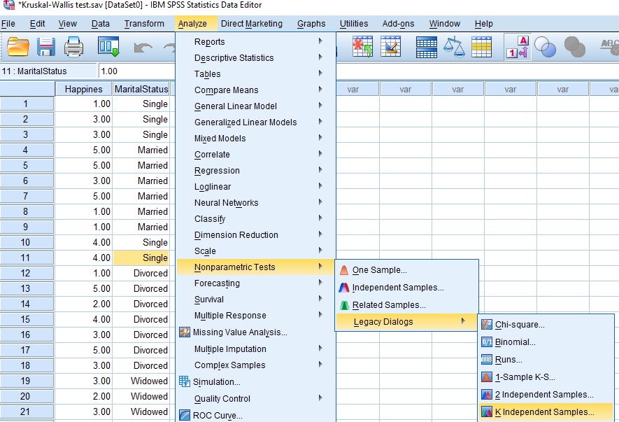Open a data file
The width and height of the screenshot is (619, 422).
click(x=17, y=48)
